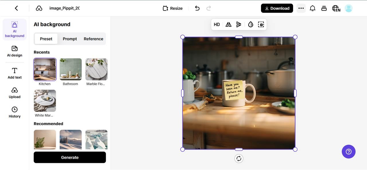Open the three-dots more options menu

pyautogui.click(x=301, y=8)
